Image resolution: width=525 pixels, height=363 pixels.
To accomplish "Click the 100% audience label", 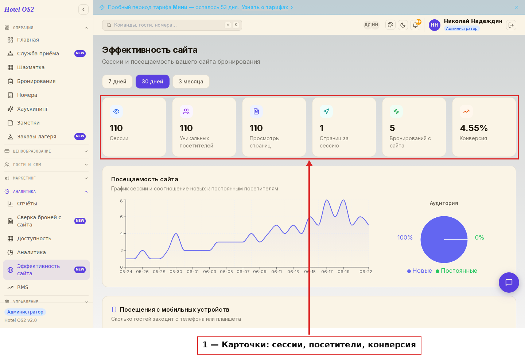I will [x=405, y=237].
